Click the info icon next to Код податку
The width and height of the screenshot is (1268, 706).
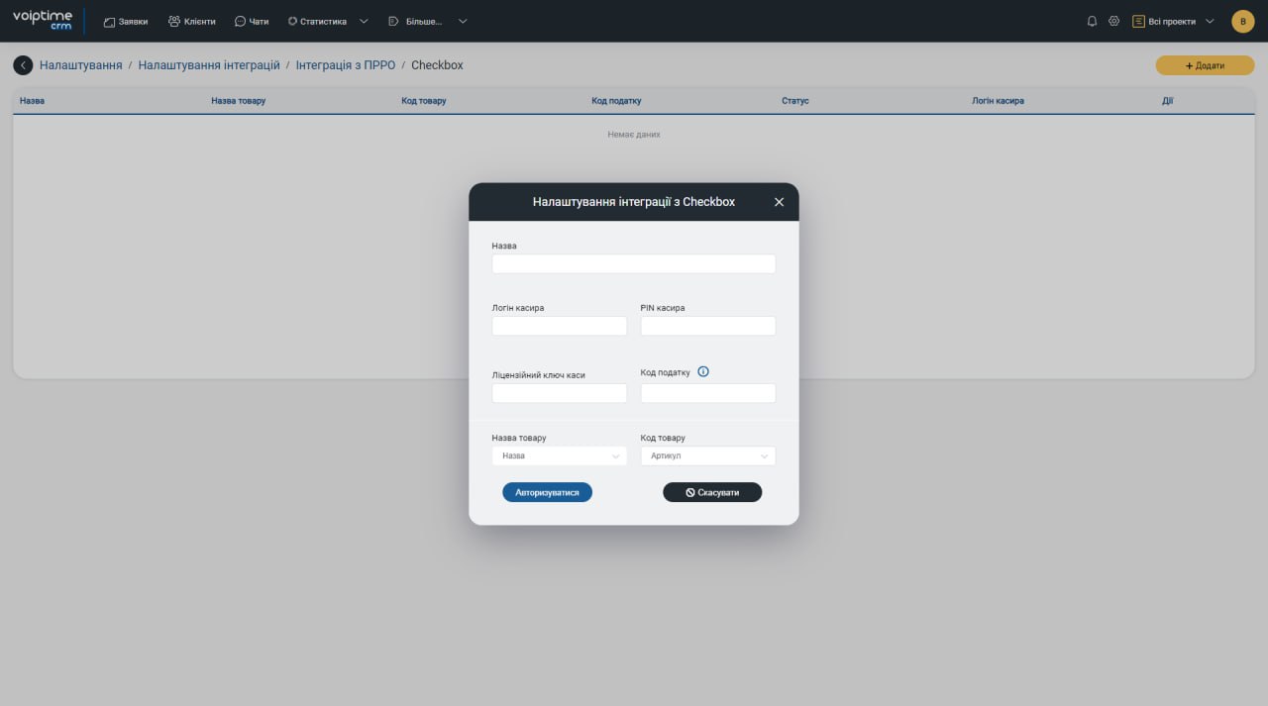click(703, 372)
